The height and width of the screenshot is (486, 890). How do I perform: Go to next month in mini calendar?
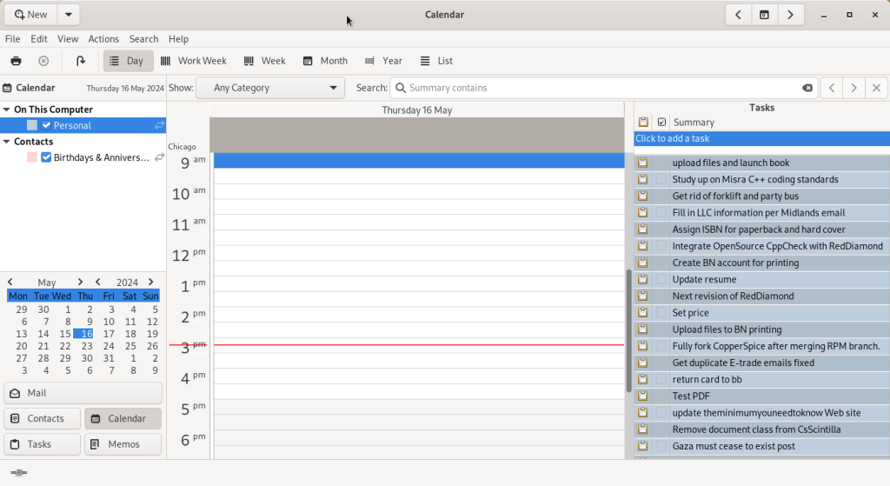pyautogui.click(x=80, y=283)
